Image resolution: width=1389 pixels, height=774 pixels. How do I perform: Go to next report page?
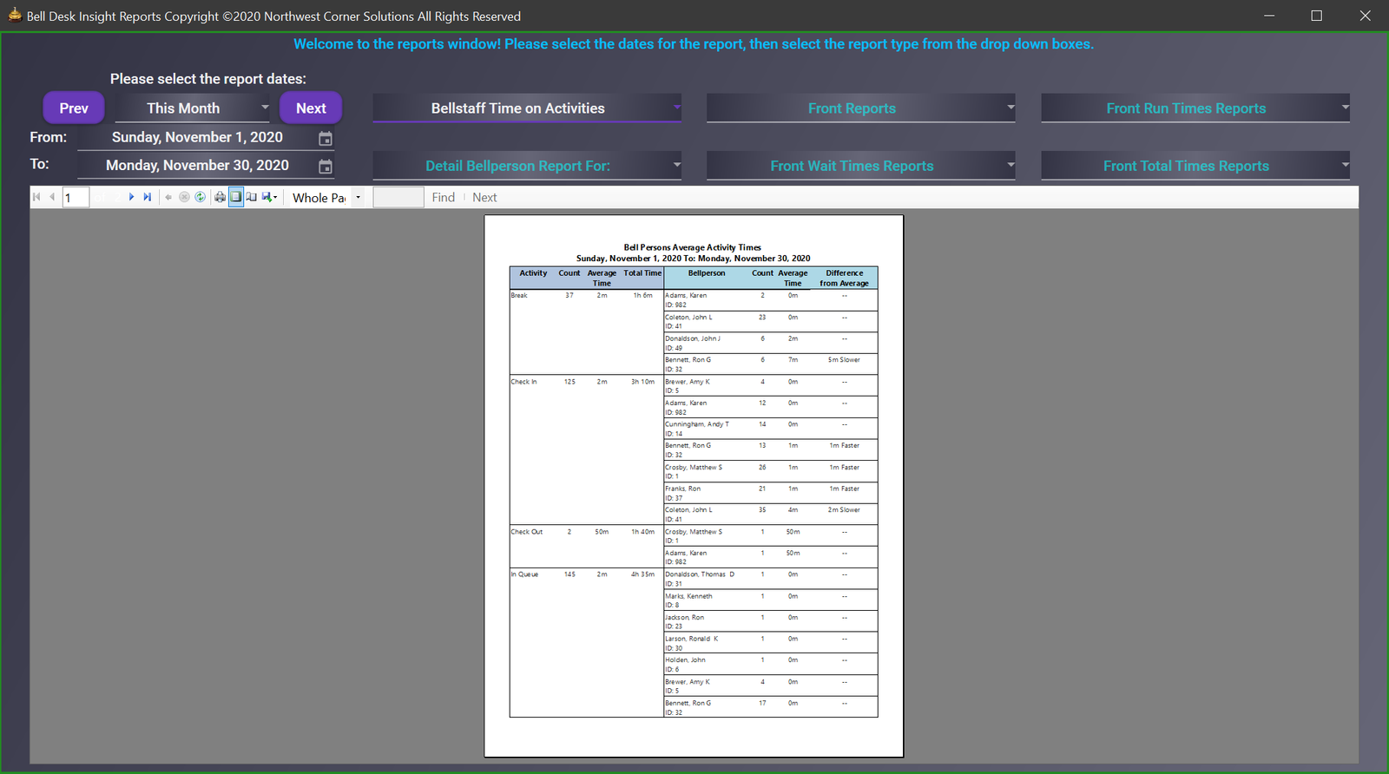(x=131, y=197)
